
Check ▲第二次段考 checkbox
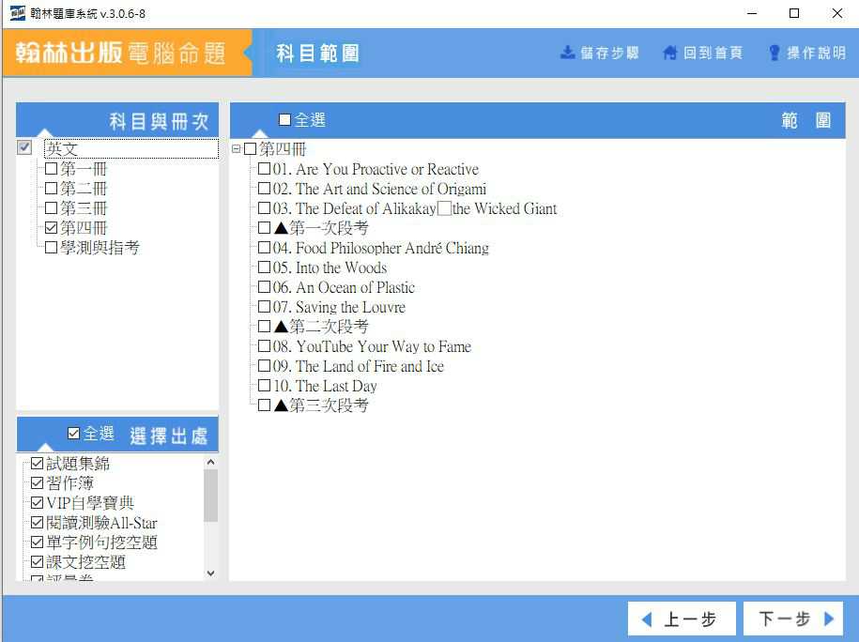pyautogui.click(x=264, y=327)
